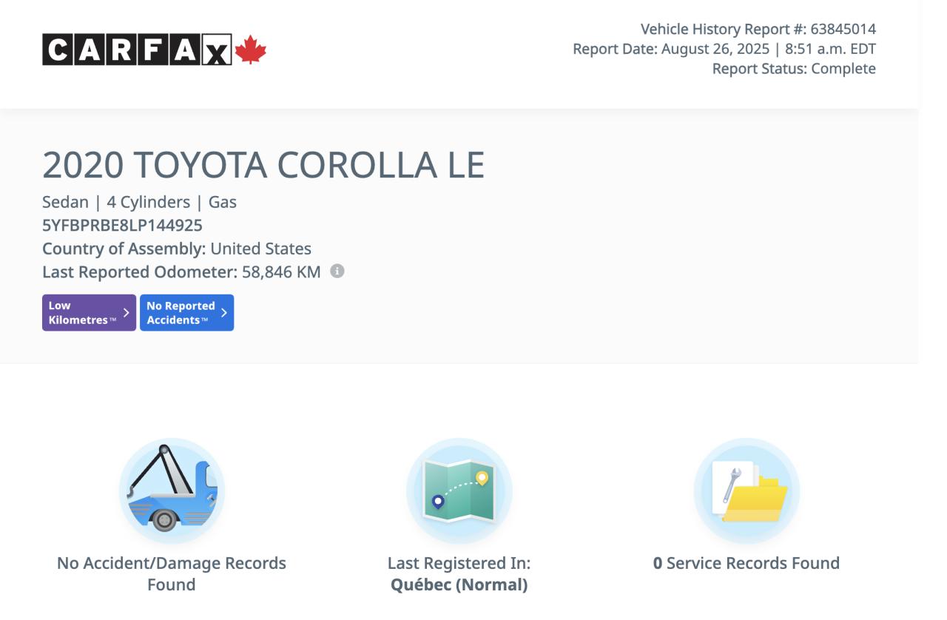Viewport: 947px width, 620px height.
Task: Click 0 Service Records Found label
Action: pos(746,563)
